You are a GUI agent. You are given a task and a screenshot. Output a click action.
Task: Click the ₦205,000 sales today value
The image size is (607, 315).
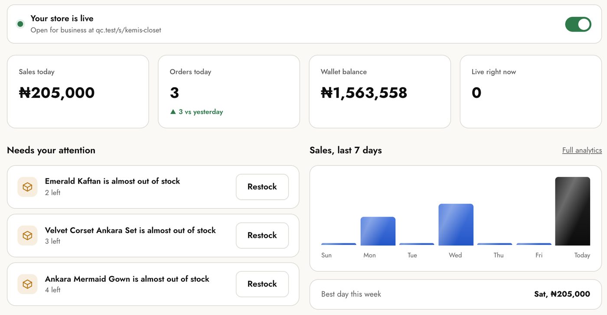pos(57,93)
